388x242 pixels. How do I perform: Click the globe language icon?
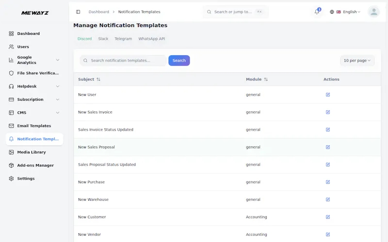(x=332, y=12)
